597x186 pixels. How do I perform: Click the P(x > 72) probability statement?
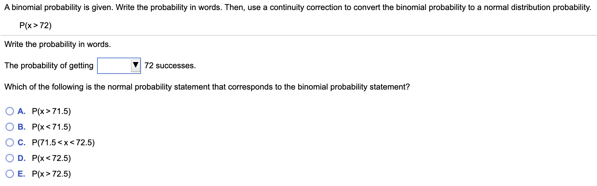coord(36,25)
